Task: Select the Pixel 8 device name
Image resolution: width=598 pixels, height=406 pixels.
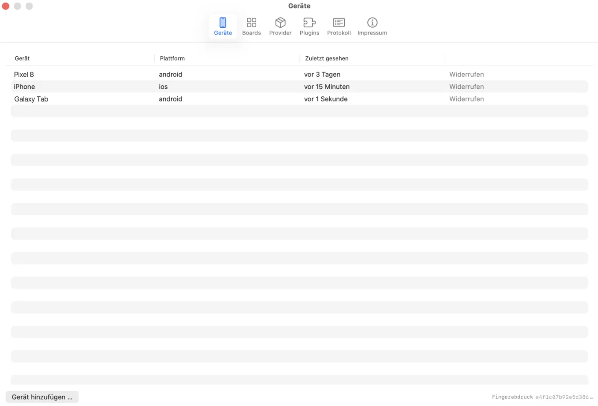Action: (24, 74)
